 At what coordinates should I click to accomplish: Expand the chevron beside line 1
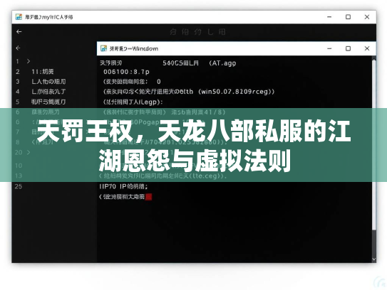pos(29,61)
